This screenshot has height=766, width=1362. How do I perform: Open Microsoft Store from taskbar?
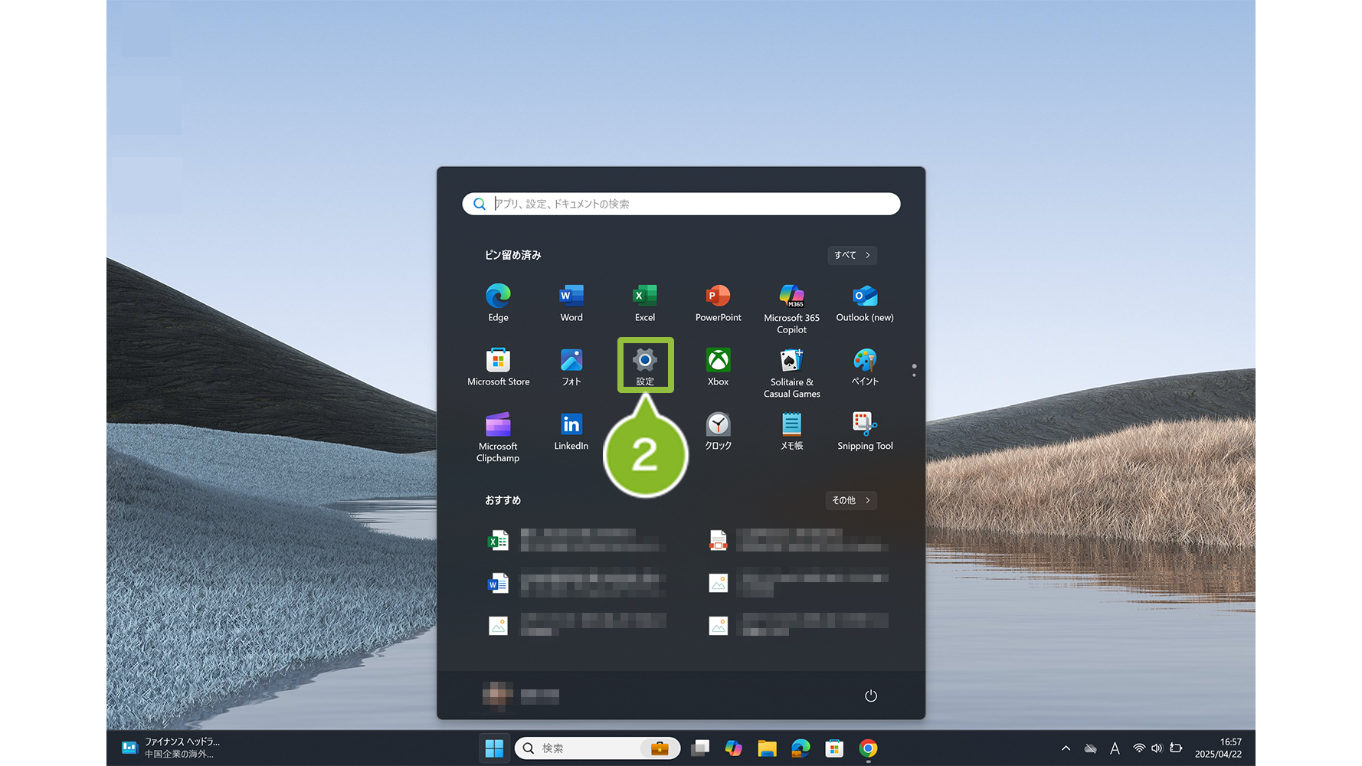834,748
